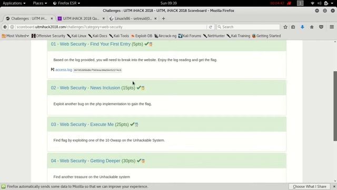337x190 pixels.
Task: Click green checkmark beside Getting Deeper
Action: [139, 160]
